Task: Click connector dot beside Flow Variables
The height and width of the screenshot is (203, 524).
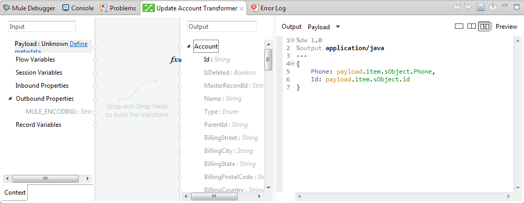Action: click(95, 60)
